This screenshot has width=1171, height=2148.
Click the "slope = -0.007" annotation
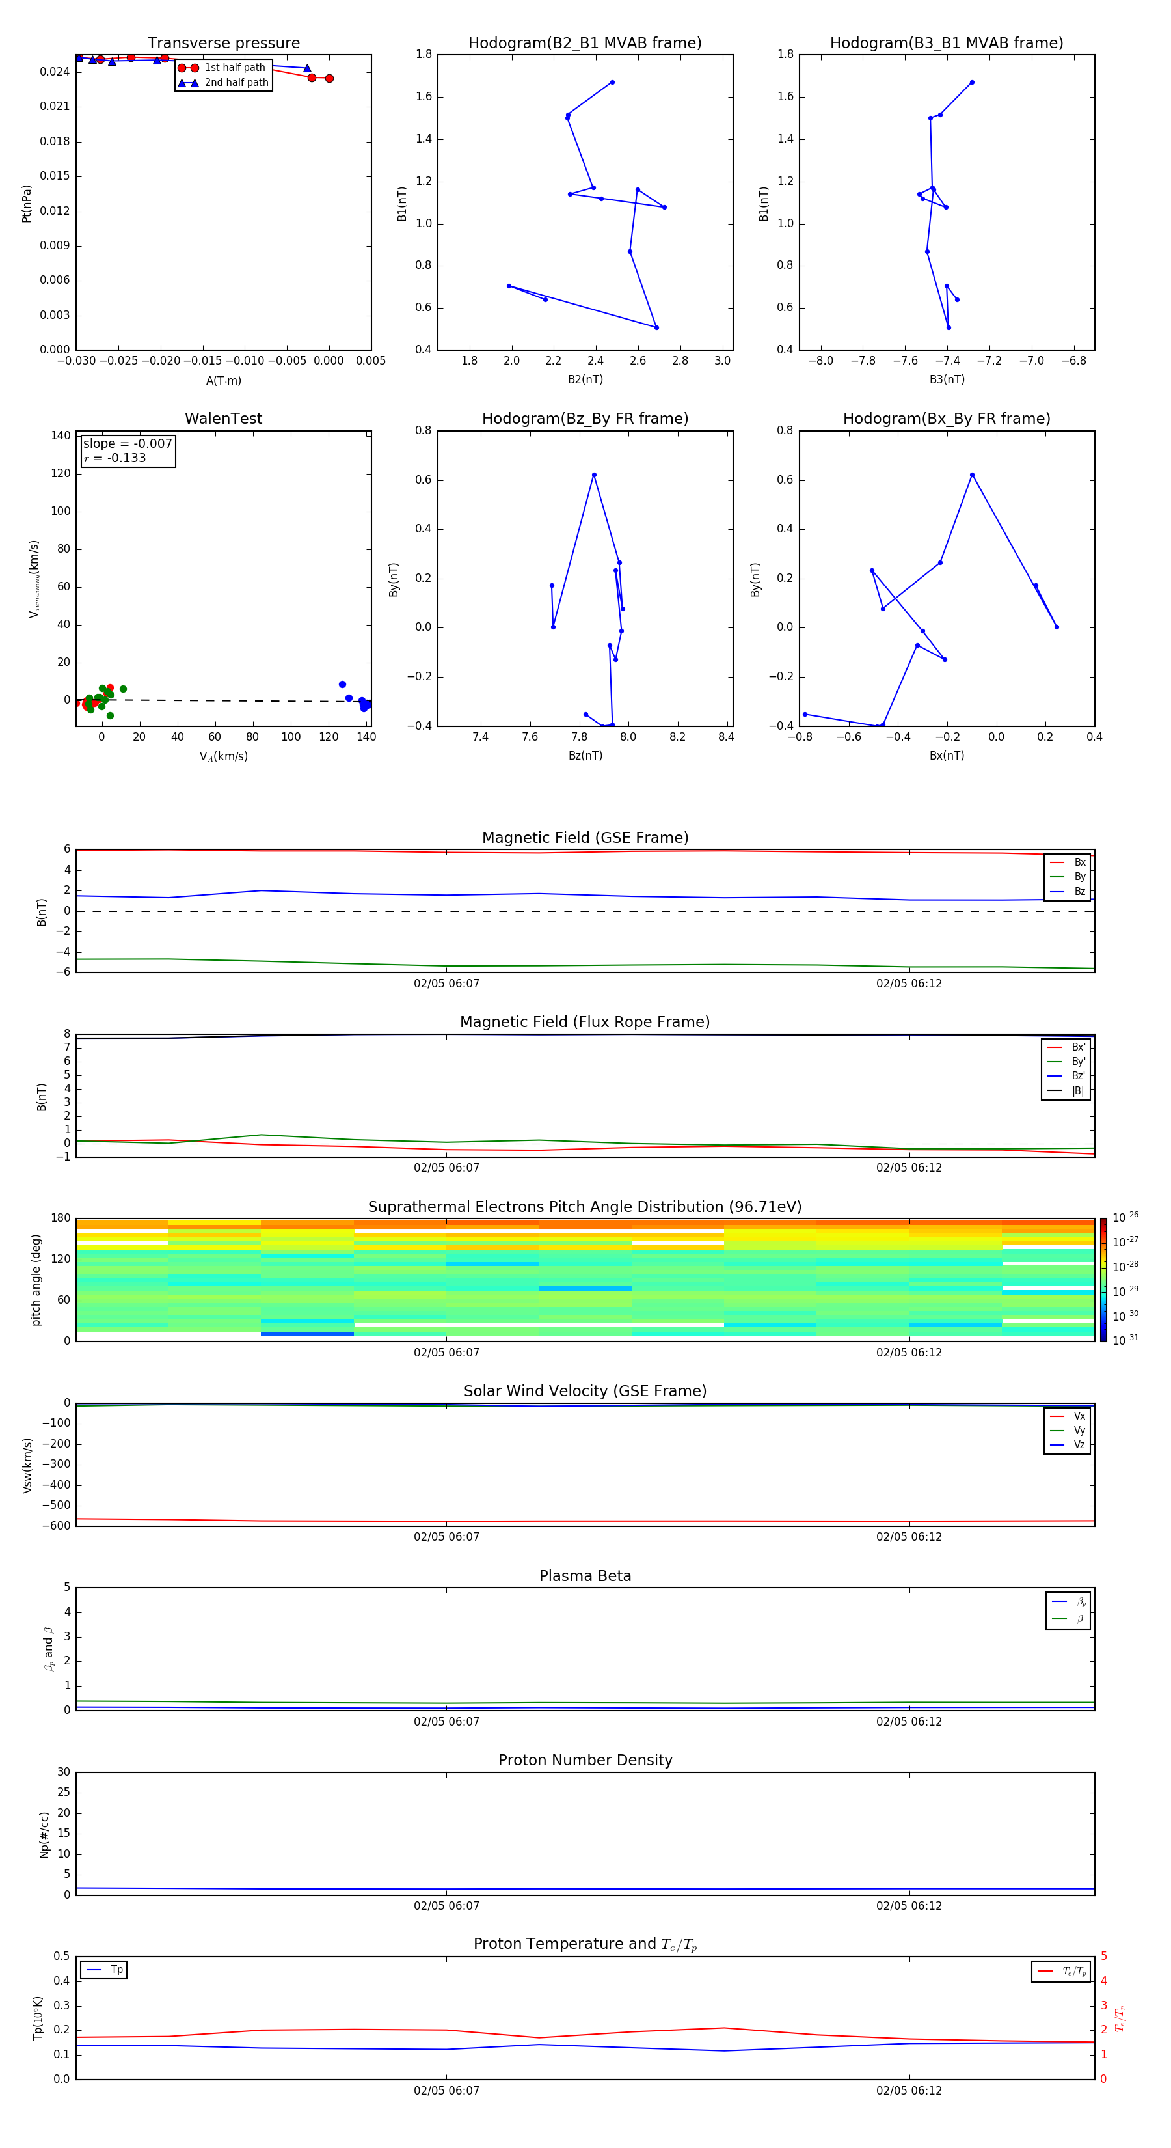pos(128,444)
